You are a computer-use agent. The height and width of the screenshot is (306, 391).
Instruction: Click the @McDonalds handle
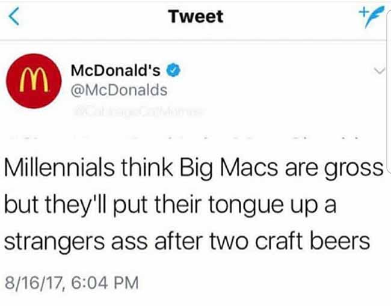click(x=119, y=90)
